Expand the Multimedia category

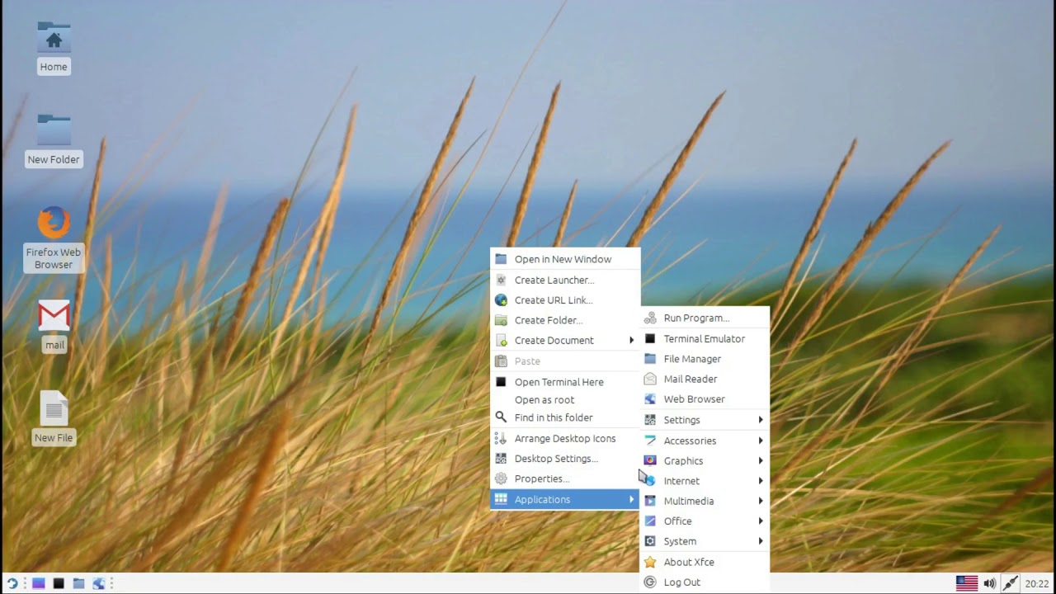coord(705,501)
